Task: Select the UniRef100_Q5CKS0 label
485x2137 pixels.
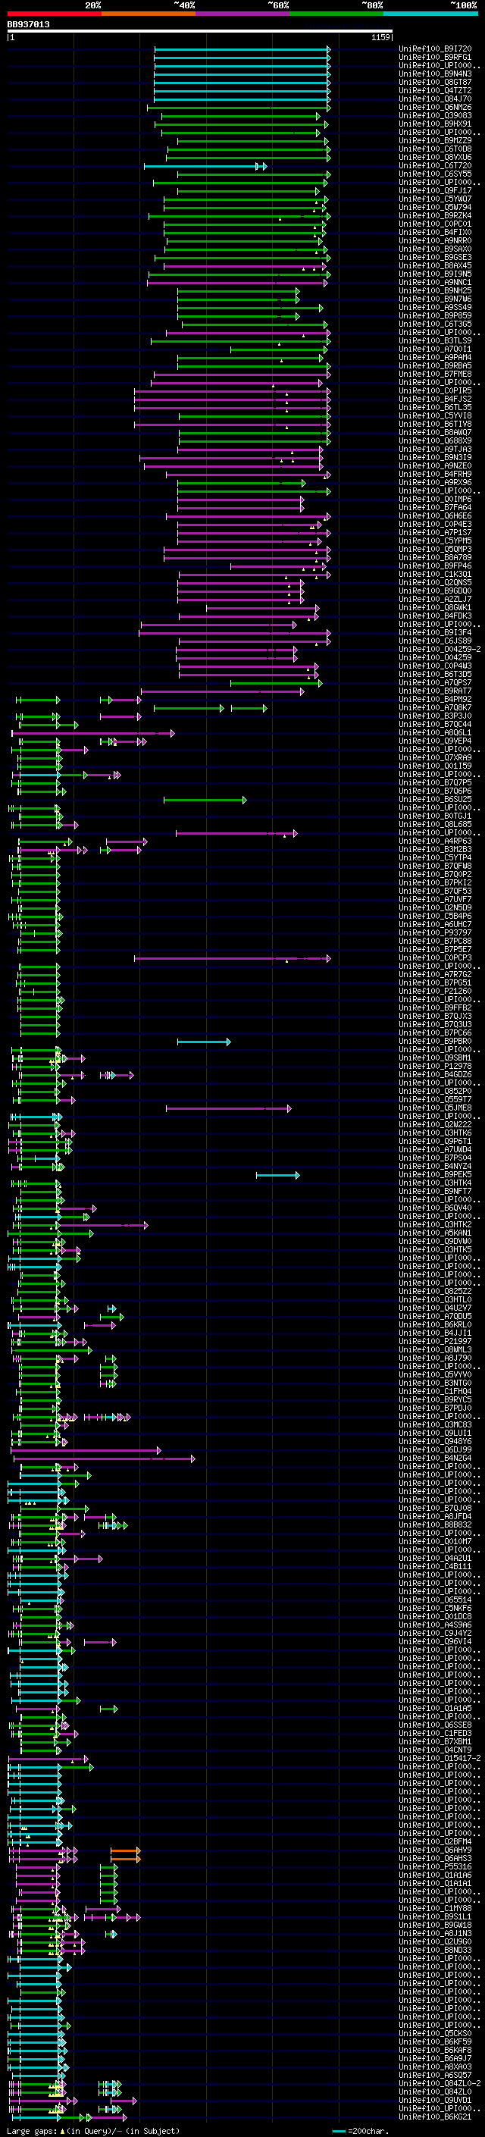Action: (x=435, y=2033)
